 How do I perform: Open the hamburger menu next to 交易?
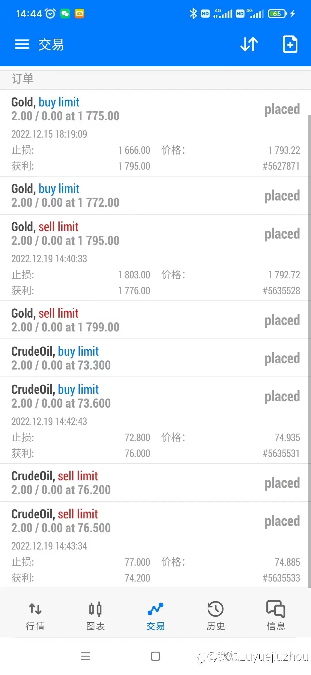(x=22, y=44)
